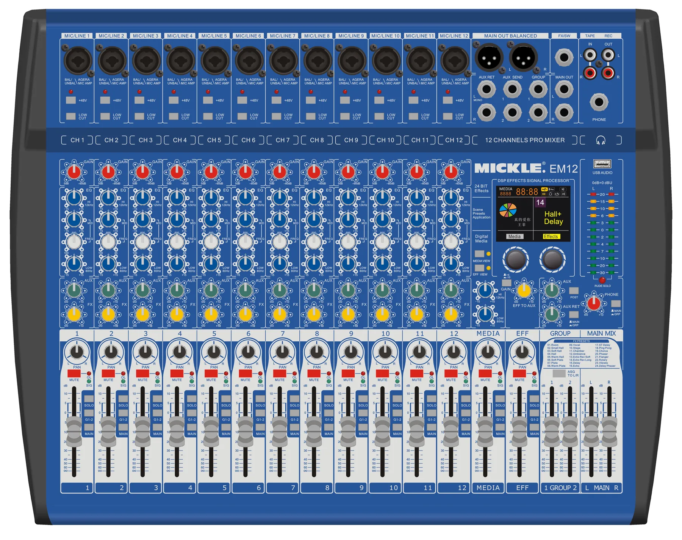Click the left DSP encoder knob
The image size is (682, 540).
pyautogui.click(x=516, y=259)
